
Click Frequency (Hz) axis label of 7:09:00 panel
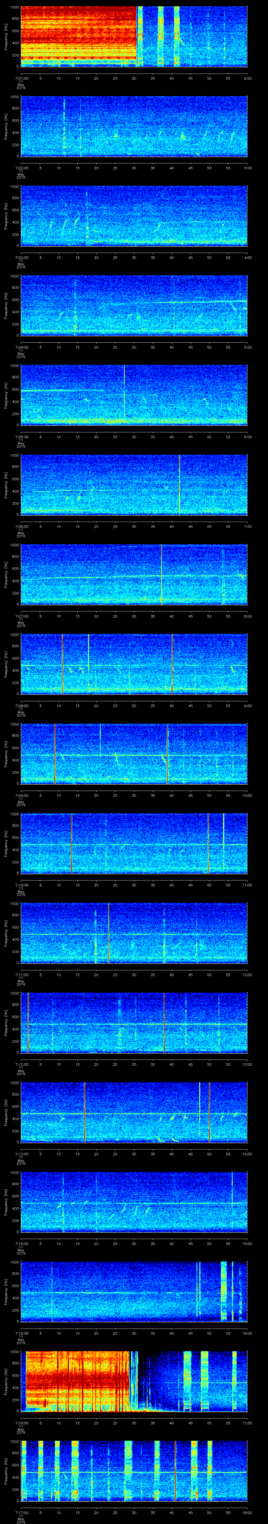tap(6, 754)
